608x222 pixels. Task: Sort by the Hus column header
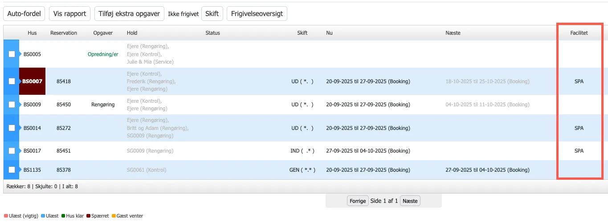(32, 33)
